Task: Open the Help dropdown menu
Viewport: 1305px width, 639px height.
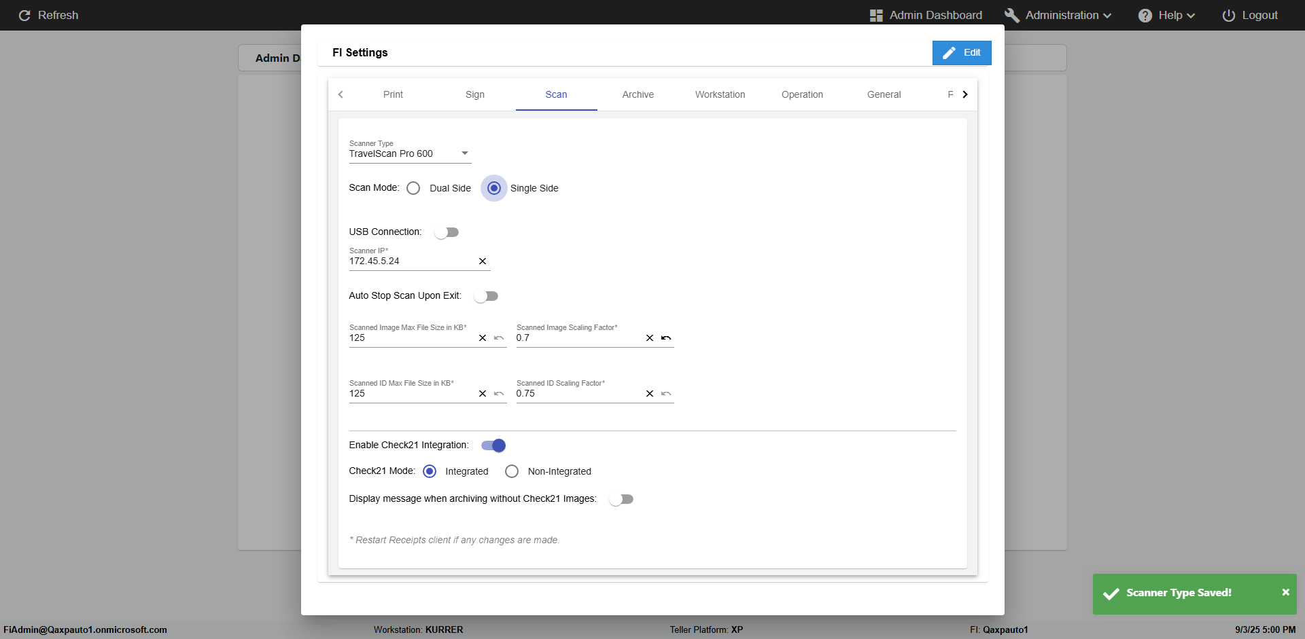Action: point(1166,16)
